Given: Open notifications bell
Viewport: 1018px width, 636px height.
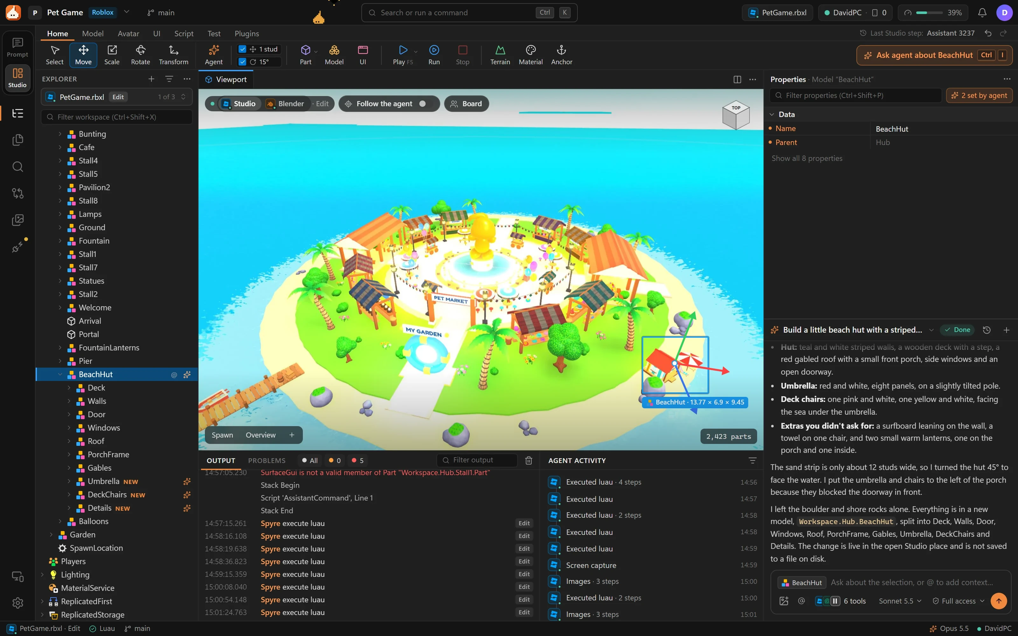Looking at the screenshot, I should pyautogui.click(x=982, y=13).
